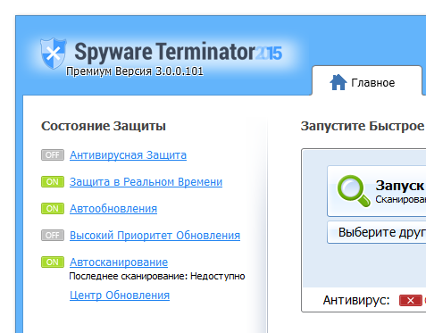
Task: Toggle the ON switch for Автосканирование
Action: [x=53, y=262]
